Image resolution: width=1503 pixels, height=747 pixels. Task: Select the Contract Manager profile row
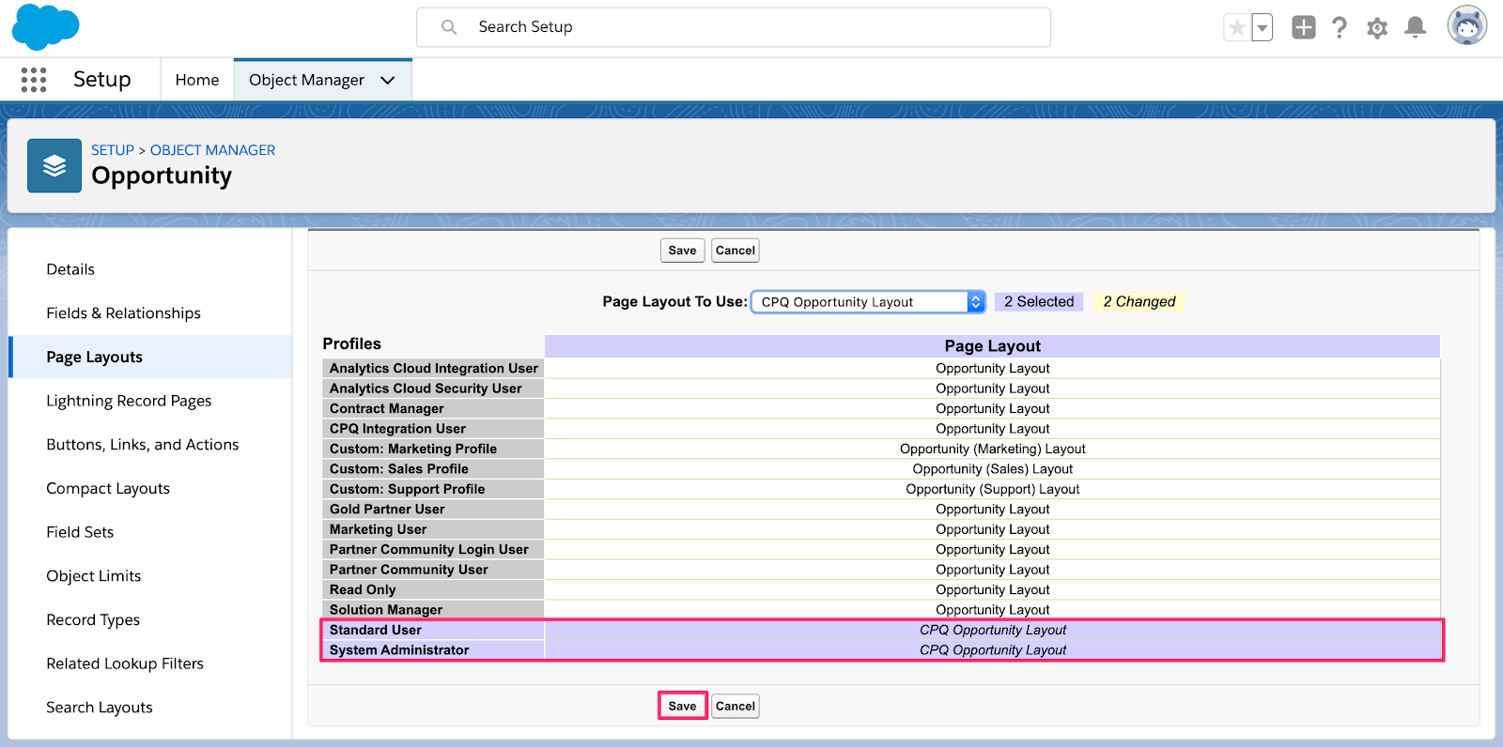[x=433, y=409]
